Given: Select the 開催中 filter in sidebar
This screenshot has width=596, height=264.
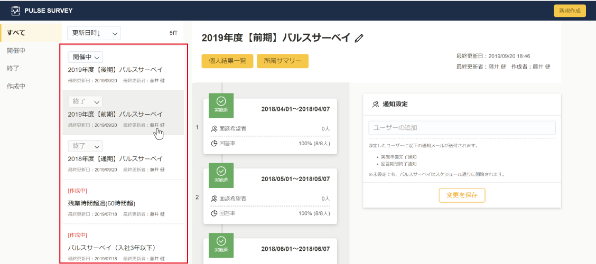Looking at the screenshot, I should (16, 51).
